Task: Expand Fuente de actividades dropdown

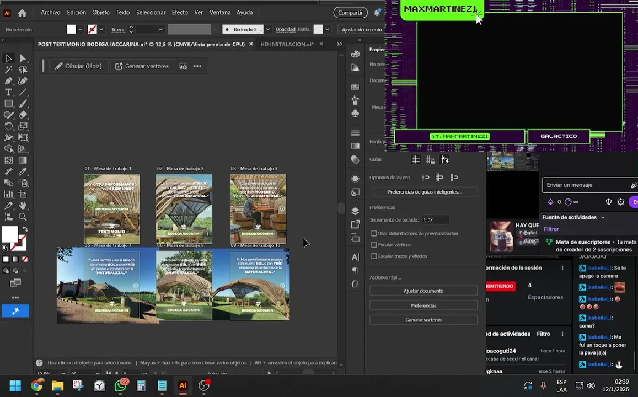Action: pyautogui.click(x=603, y=218)
